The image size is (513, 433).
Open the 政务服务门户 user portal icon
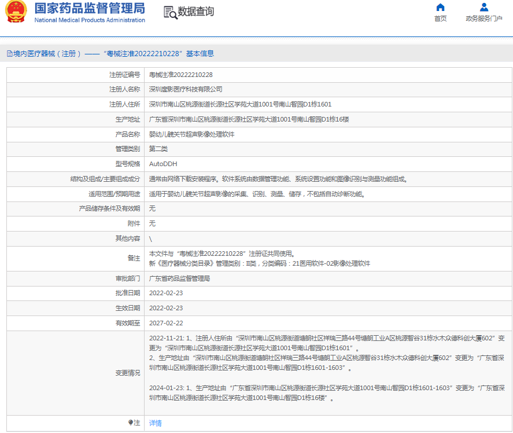[x=484, y=7]
